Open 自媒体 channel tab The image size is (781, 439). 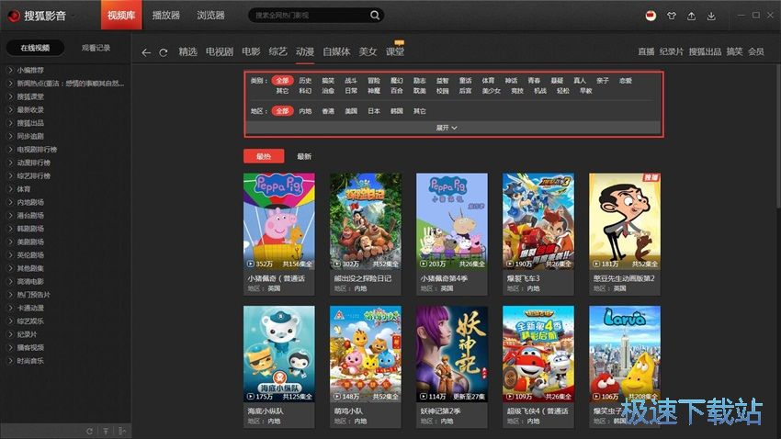click(x=336, y=51)
